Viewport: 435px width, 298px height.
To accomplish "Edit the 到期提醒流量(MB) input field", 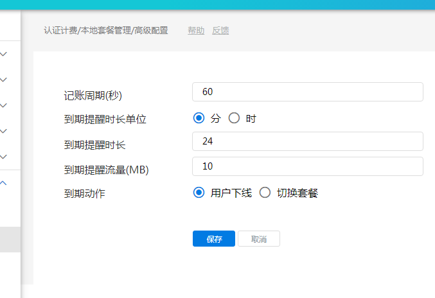I will tap(307, 166).
